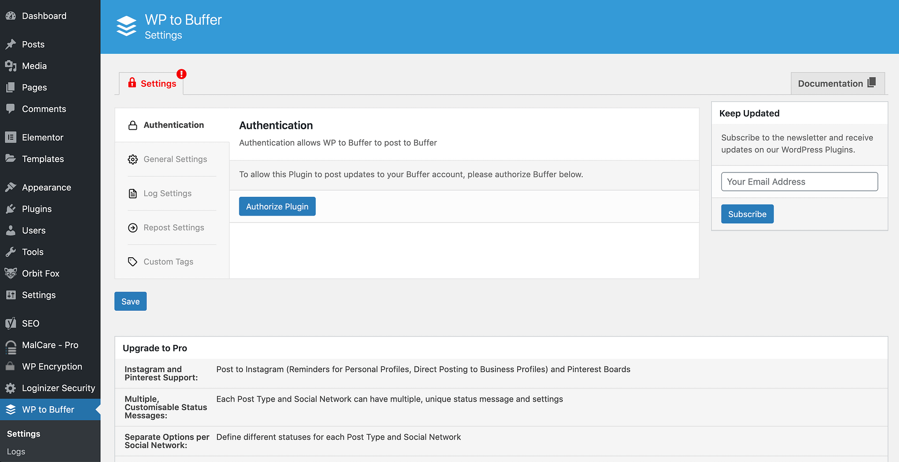Screen dimensions: 899x462
Task: Select the WP to Buffer stack icon
Action: 10,409
